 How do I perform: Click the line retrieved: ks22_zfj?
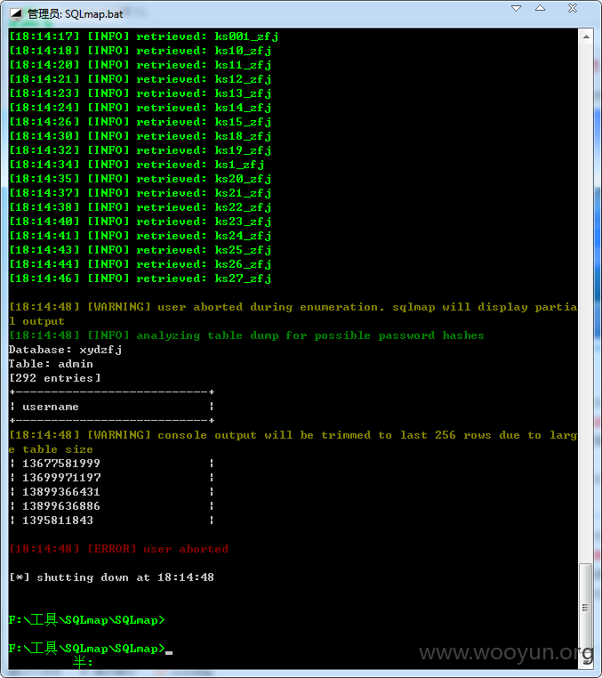coord(140,207)
